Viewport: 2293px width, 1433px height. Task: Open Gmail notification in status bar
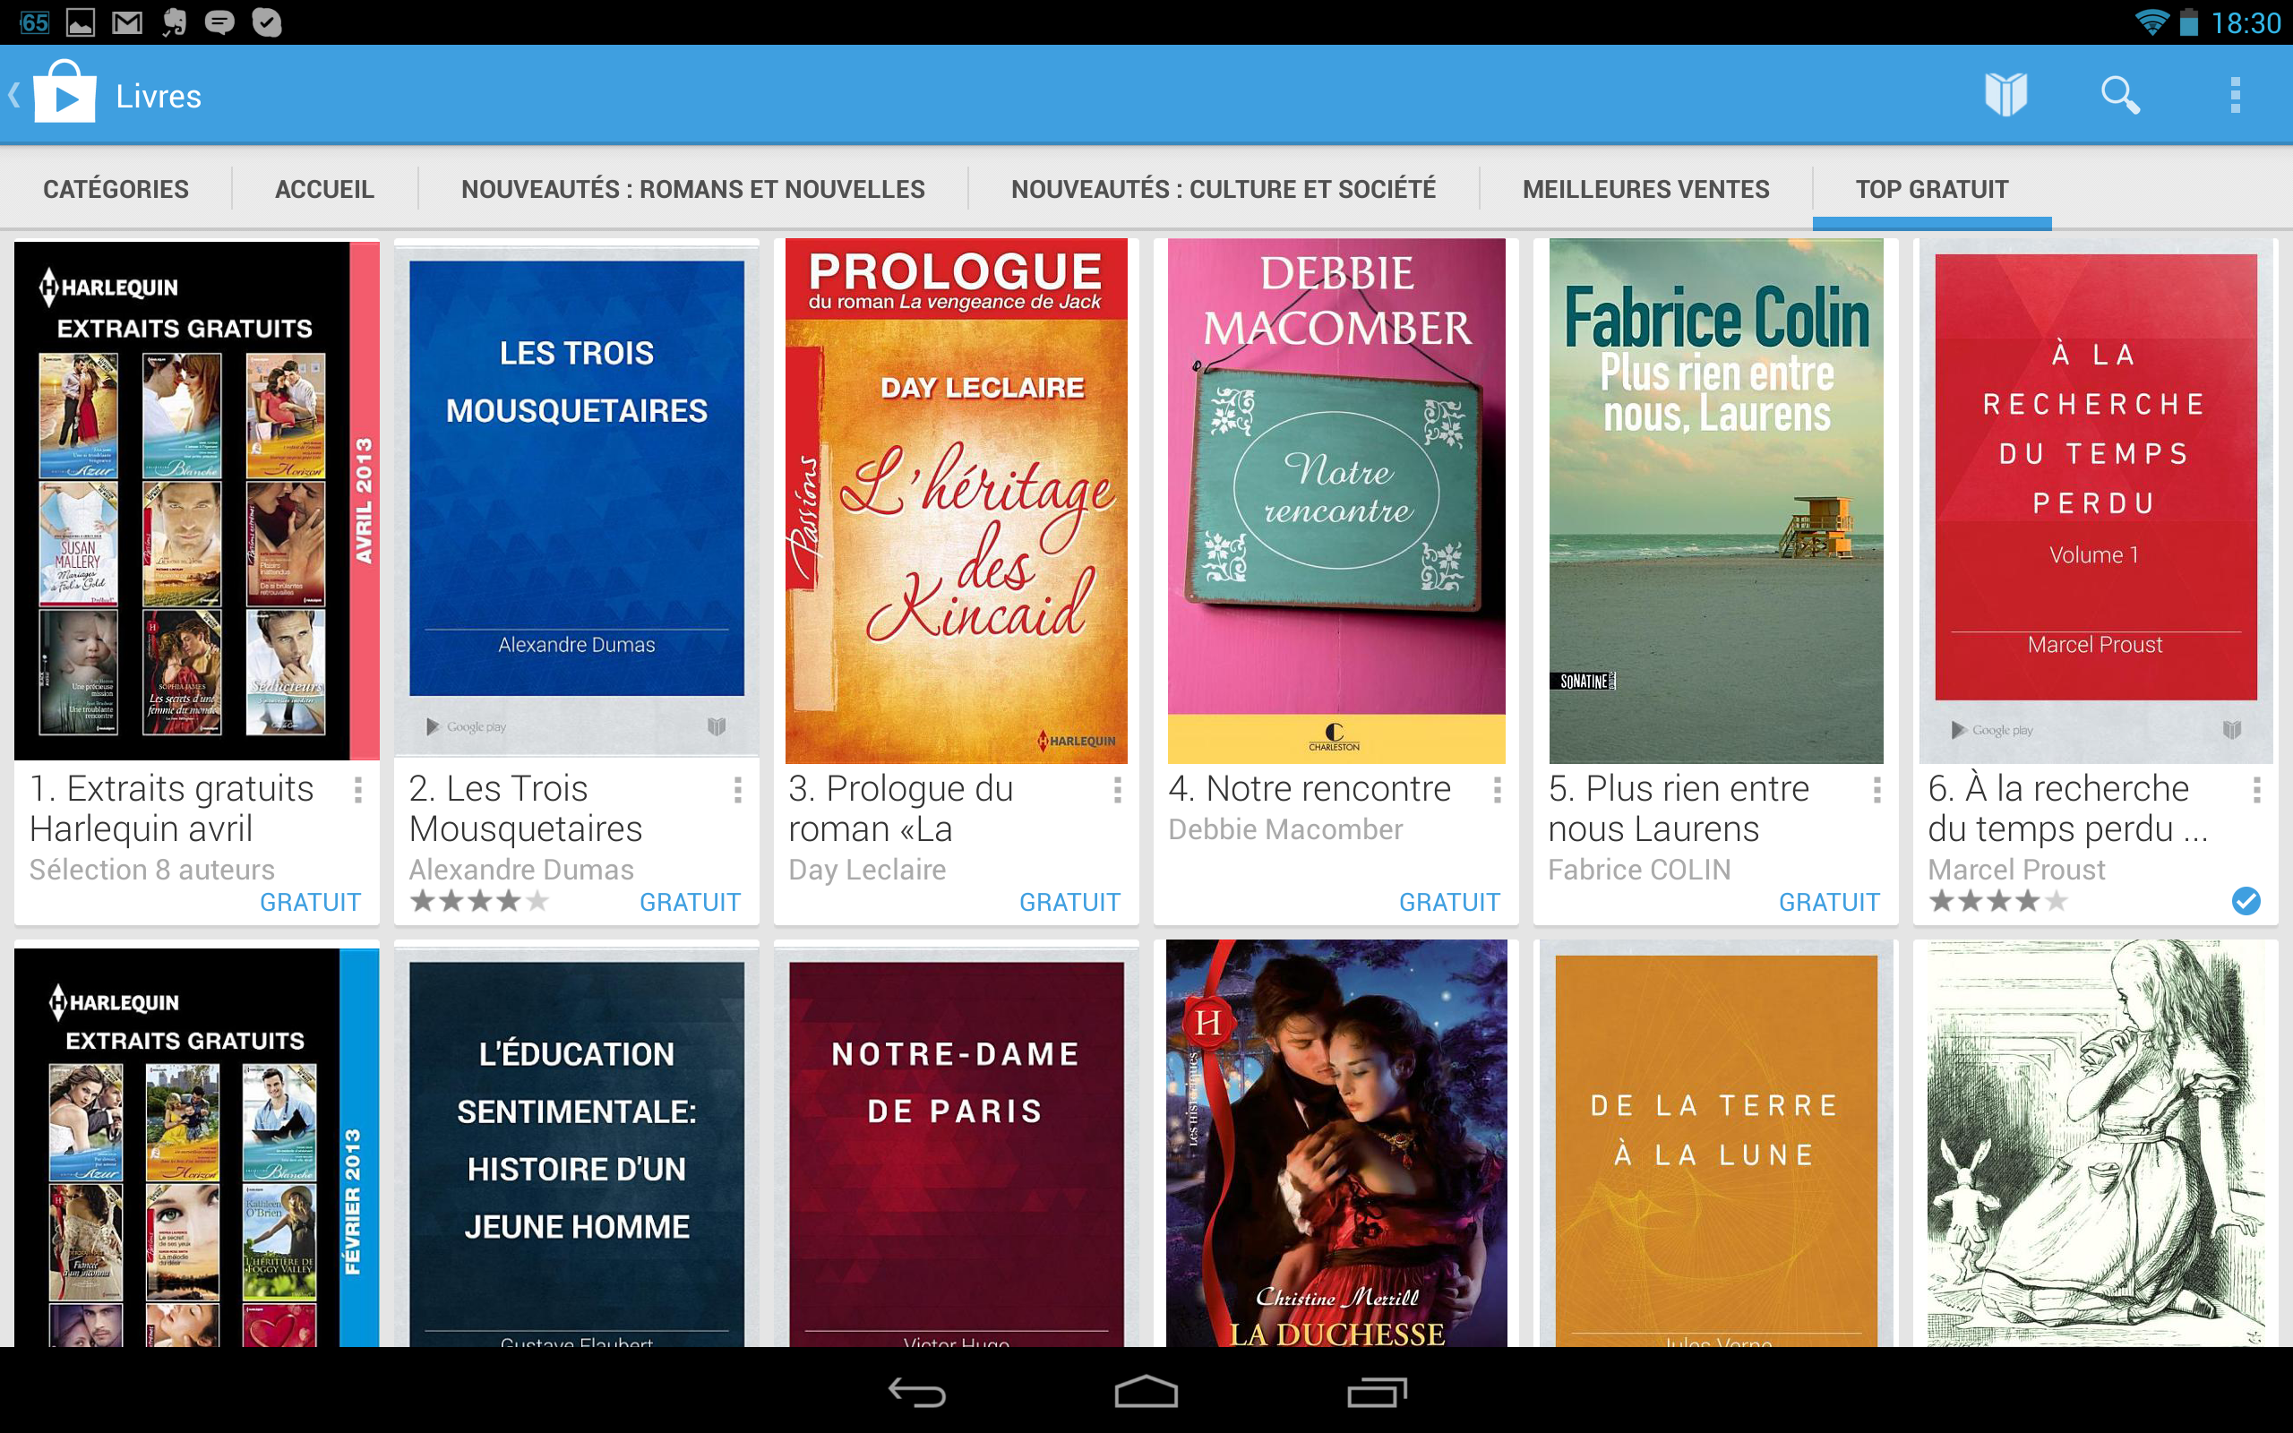127,21
